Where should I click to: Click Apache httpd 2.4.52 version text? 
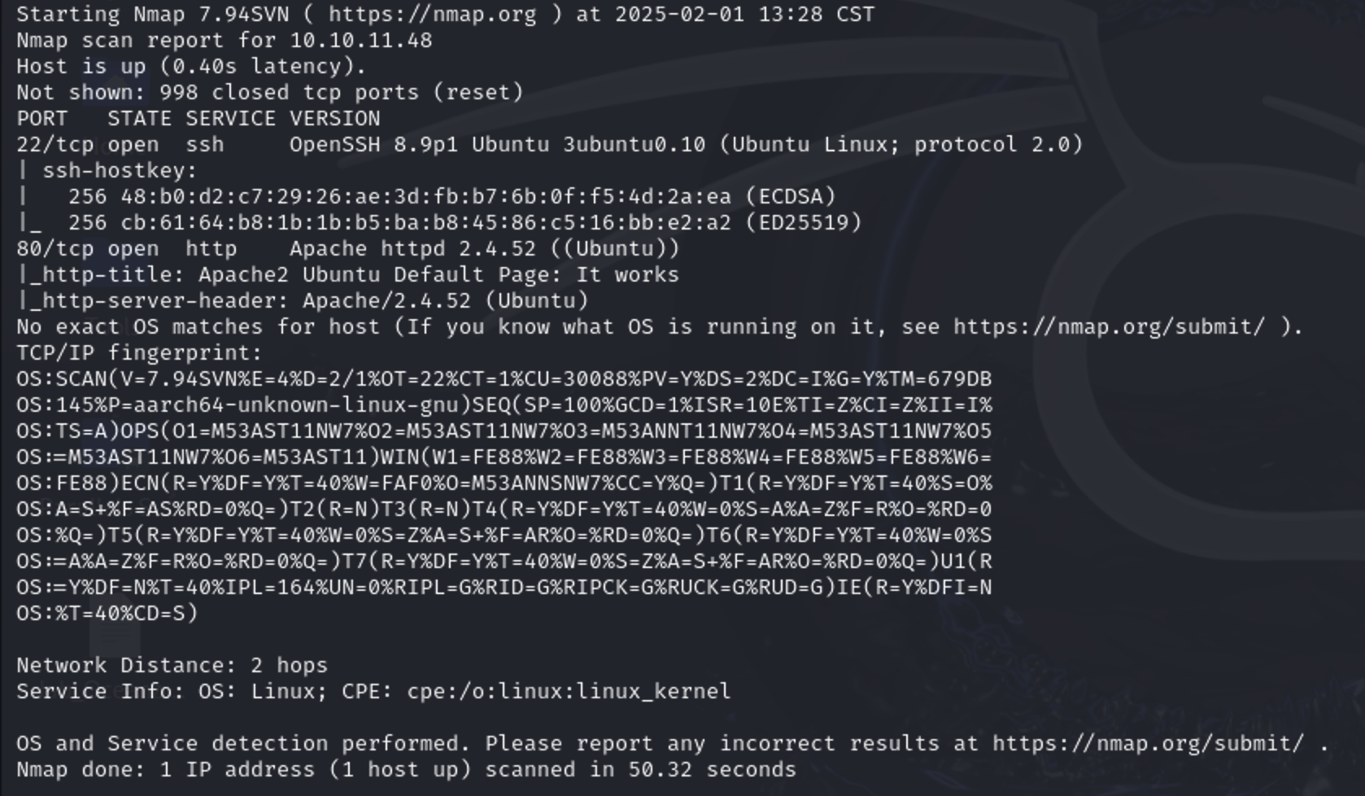click(x=412, y=249)
